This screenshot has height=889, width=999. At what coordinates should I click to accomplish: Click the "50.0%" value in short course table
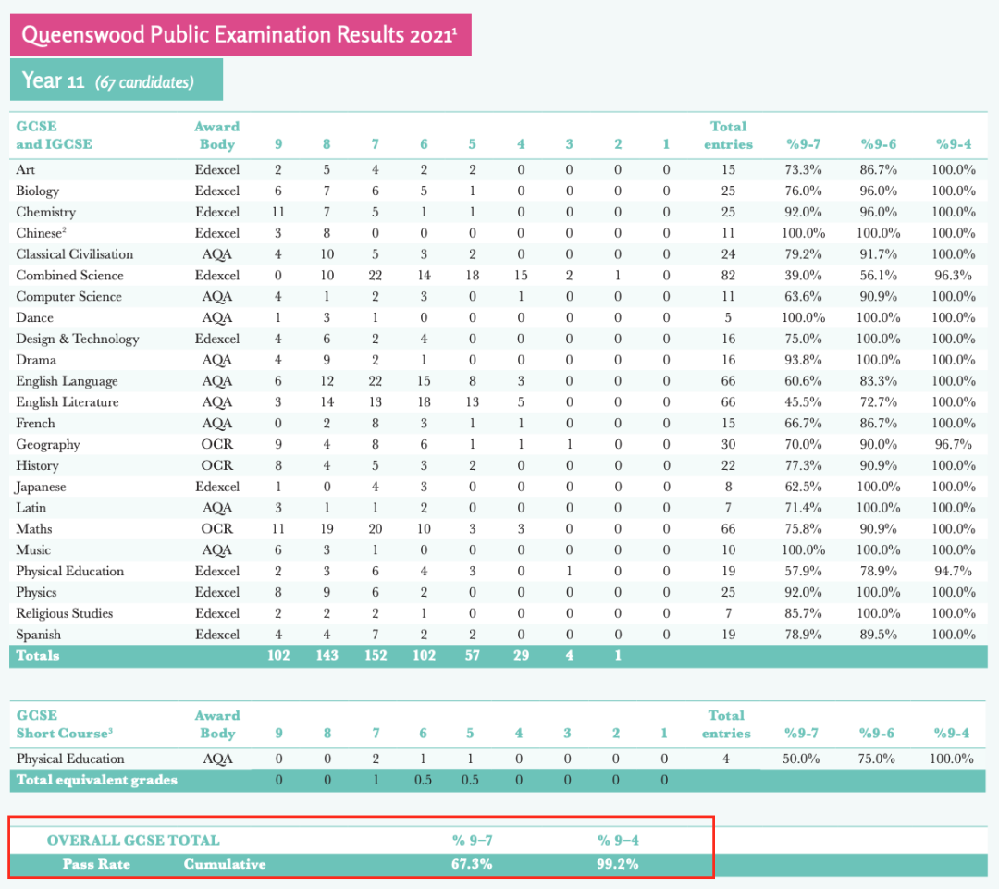click(801, 759)
